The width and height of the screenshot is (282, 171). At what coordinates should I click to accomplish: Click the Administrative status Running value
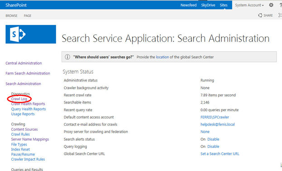pyautogui.click(x=207, y=81)
